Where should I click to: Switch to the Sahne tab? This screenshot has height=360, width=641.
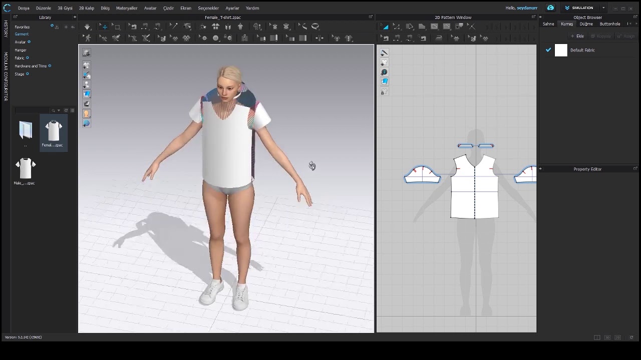point(548,24)
